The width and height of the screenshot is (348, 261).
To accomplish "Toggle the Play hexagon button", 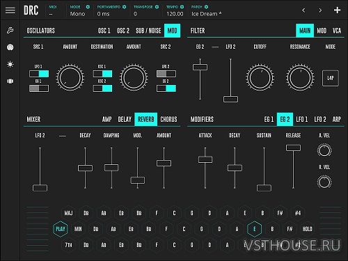I will [x=61, y=229].
